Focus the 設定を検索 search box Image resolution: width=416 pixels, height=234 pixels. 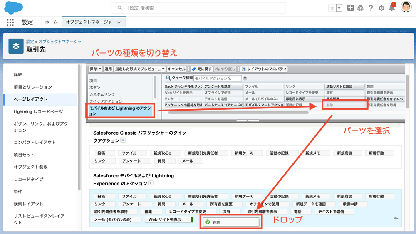pos(198,8)
